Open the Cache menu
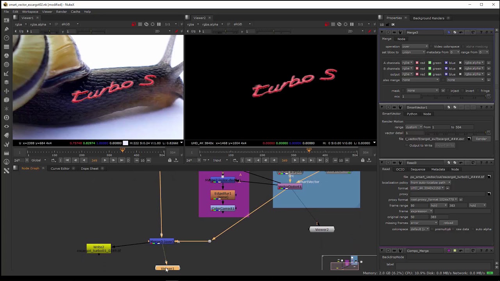The image size is (500, 281). [x=75, y=12]
